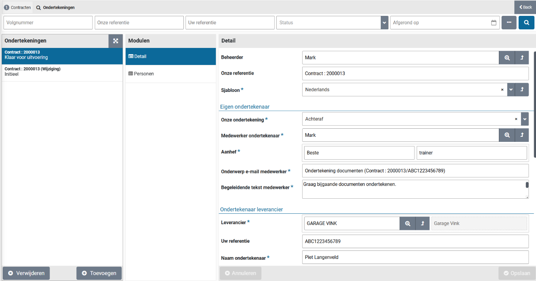Viewport: 536px width, 281px height.
Task: Click the Back button
Action: click(x=525, y=7)
